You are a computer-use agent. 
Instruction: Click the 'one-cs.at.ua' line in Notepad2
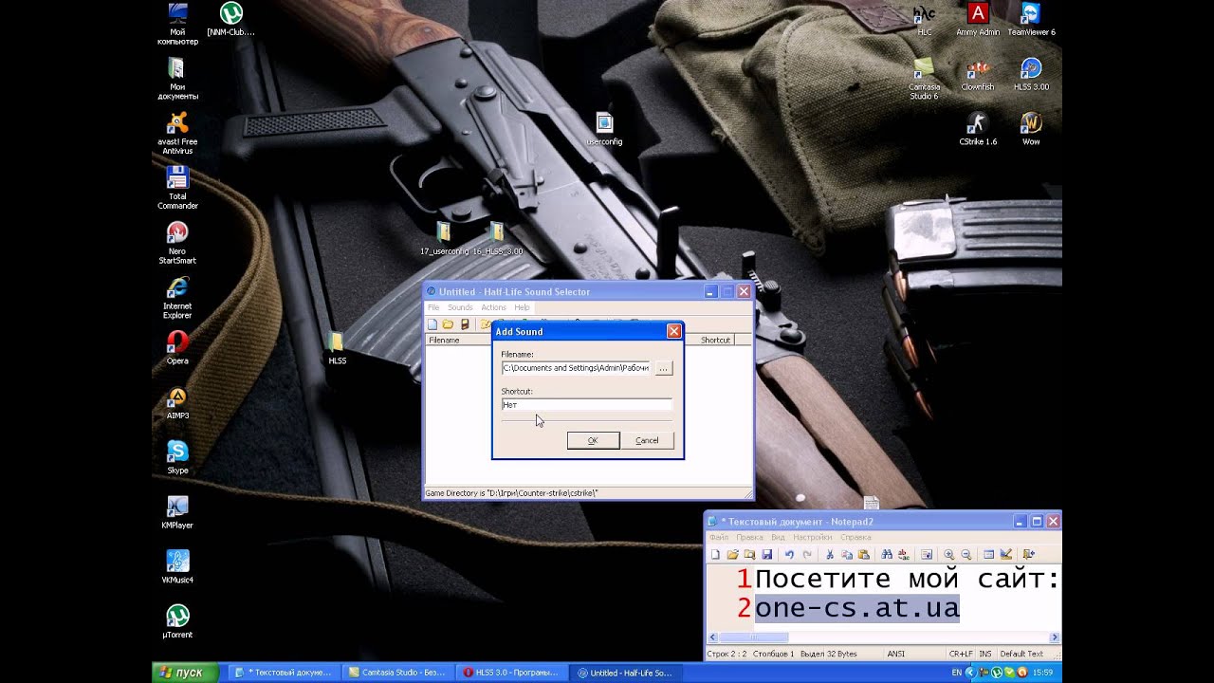click(857, 608)
